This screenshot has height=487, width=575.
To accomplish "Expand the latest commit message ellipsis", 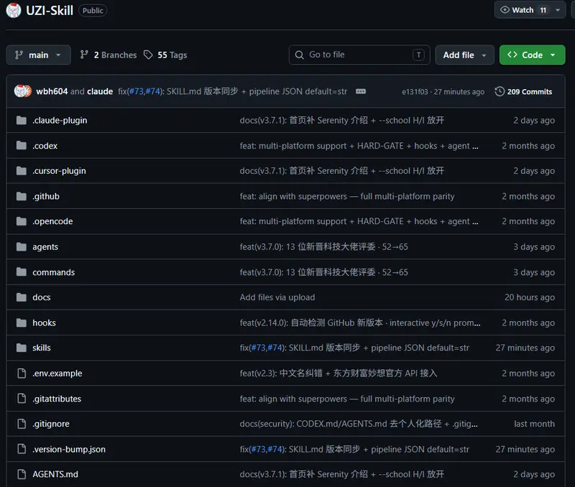I will click(361, 91).
